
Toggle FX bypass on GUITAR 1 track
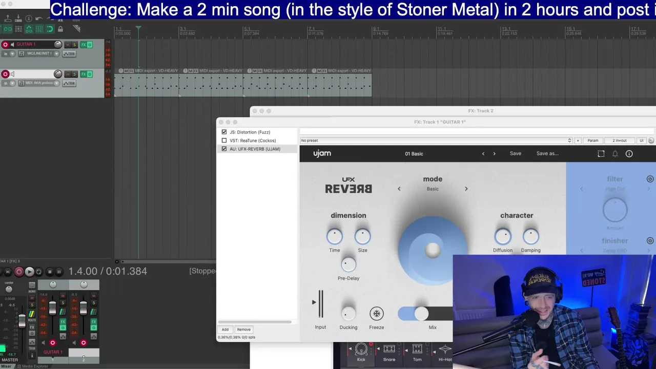(x=90, y=45)
